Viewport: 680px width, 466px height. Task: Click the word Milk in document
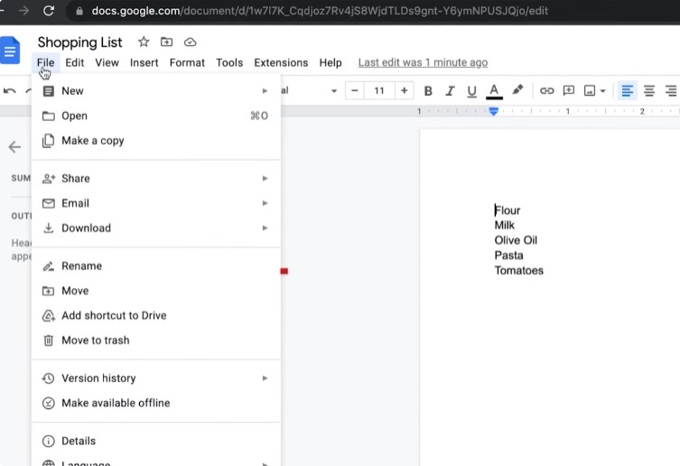pos(505,225)
